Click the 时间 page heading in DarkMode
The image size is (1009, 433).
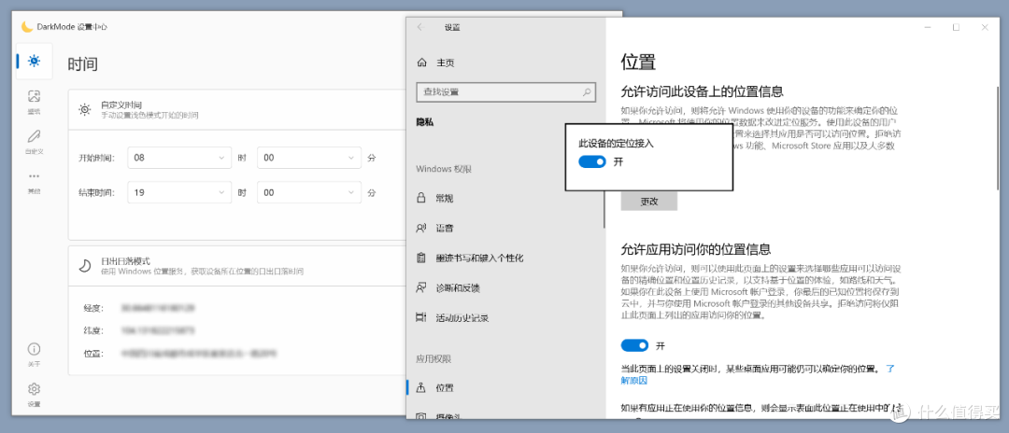pos(82,63)
